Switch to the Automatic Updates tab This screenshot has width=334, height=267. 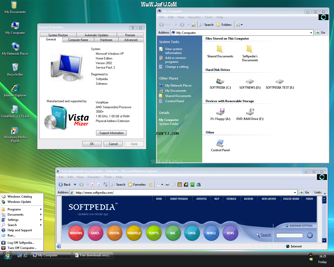point(97,35)
